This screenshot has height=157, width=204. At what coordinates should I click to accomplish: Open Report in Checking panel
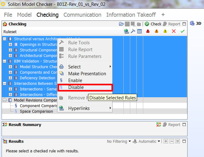tap(171, 24)
